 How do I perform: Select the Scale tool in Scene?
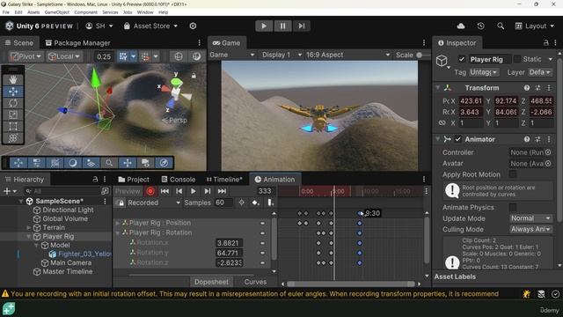click(13, 114)
